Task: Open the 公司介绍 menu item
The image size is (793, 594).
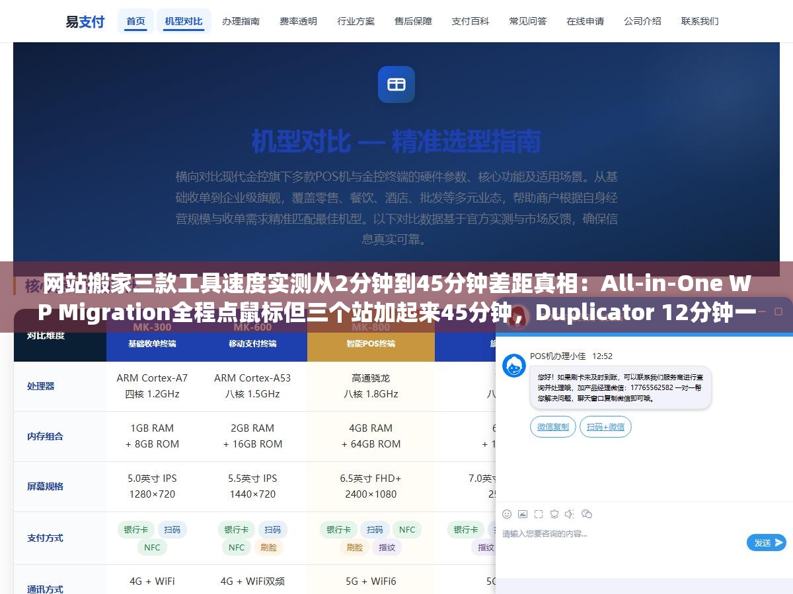Action: (644, 21)
